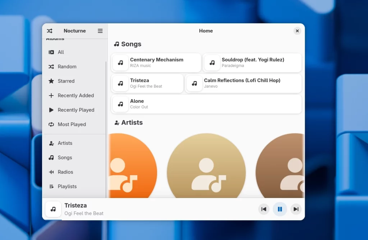The width and height of the screenshot is (368, 240).
Task: Skip to the next track
Action: [x=296, y=209]
